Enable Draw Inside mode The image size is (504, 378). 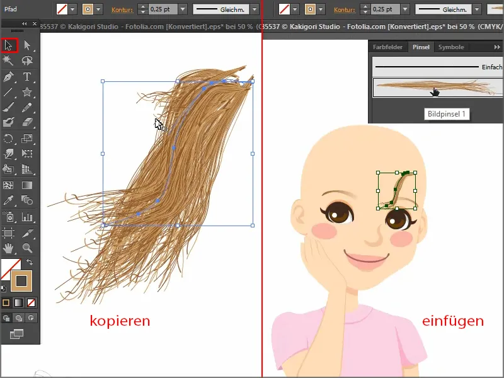pos(31,318)
